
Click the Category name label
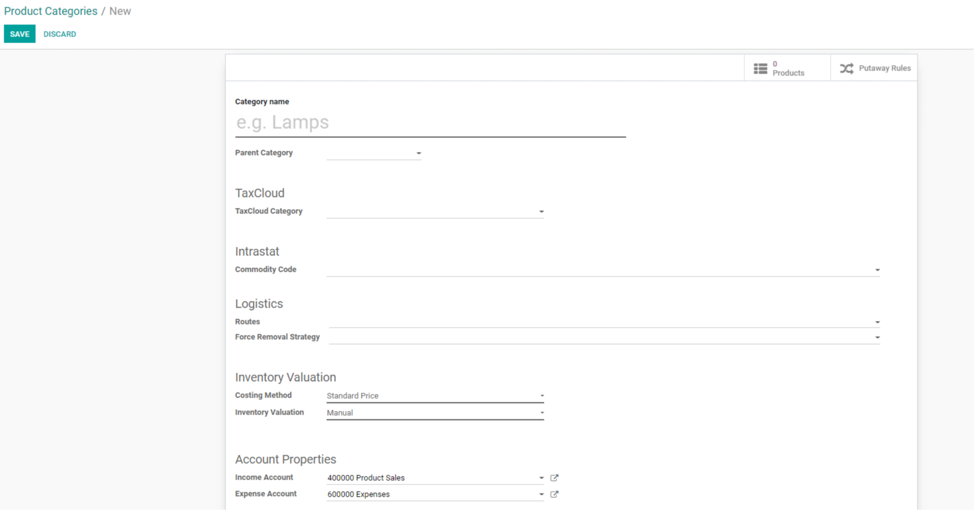(262, 102)
